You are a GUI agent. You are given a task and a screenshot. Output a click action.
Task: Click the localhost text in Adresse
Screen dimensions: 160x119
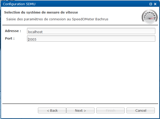tap(35, 32)
